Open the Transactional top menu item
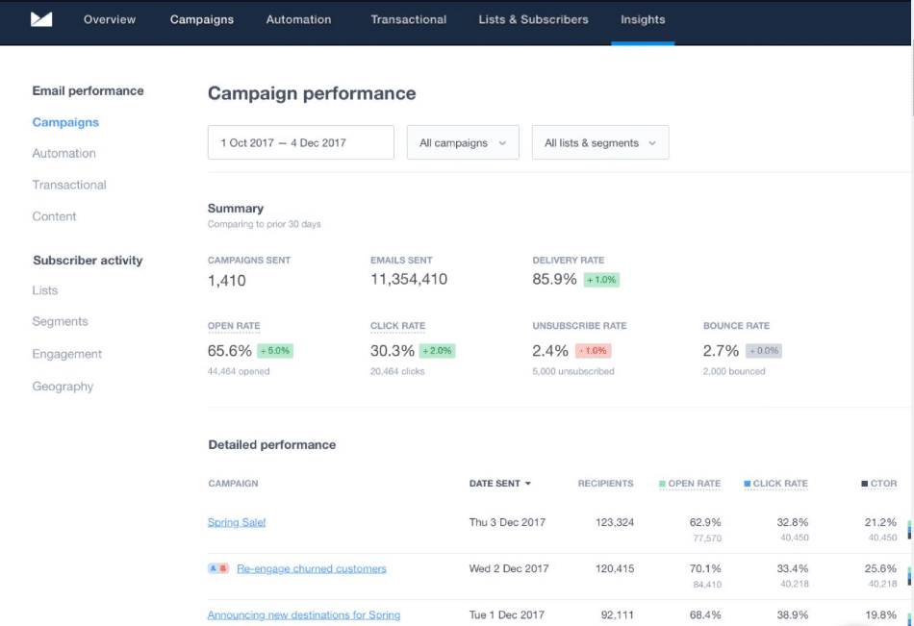 coord(408,19)
